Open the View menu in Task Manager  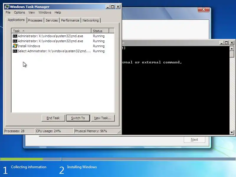[x=32, y=12]
